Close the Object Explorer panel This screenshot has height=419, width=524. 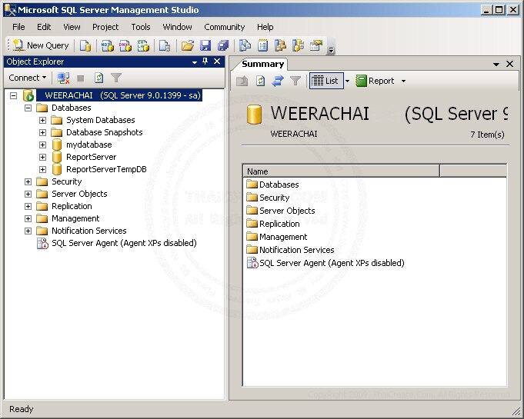[x=217, y=62]
